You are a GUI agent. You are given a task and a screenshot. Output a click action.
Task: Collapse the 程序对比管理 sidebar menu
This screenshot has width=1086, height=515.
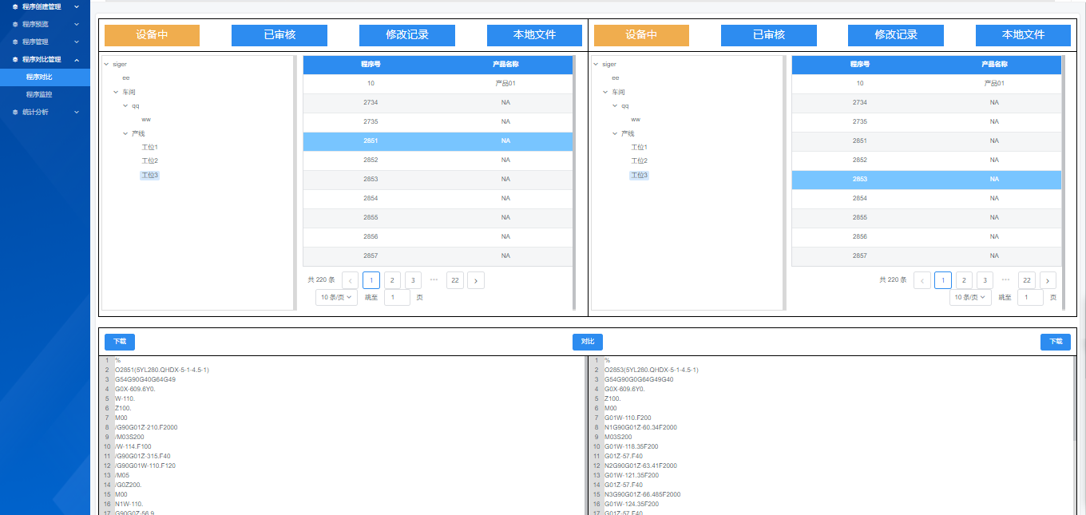(x=77, y=59)
